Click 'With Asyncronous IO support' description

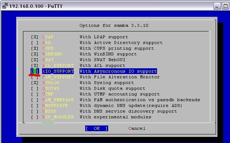coord(118,71)
